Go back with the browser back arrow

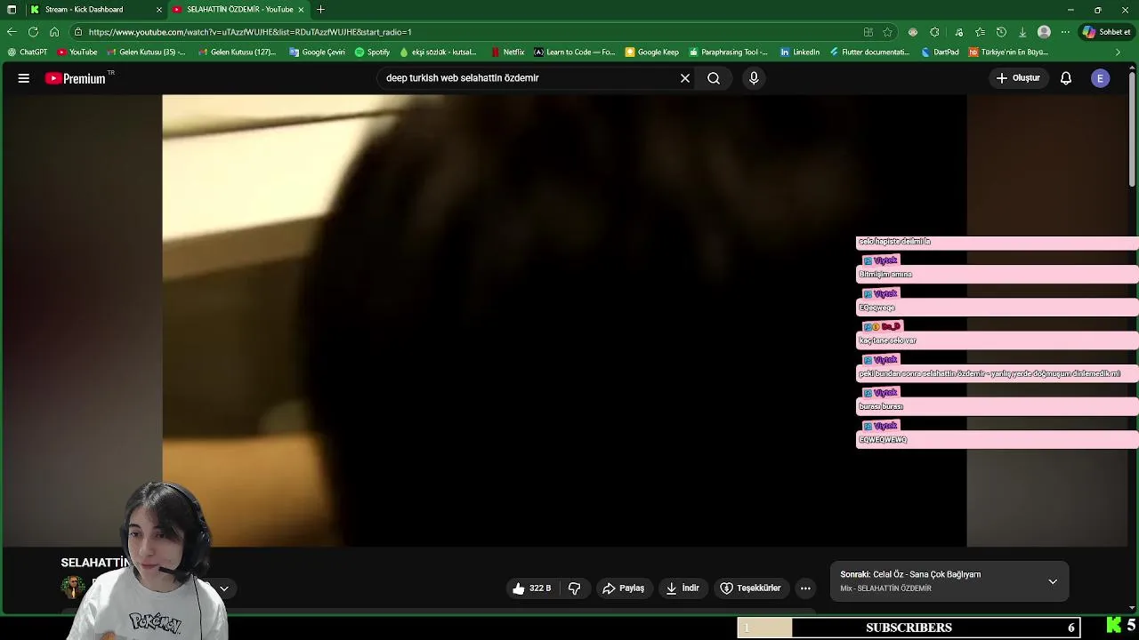pyautogui.click(x=12, y=32)
